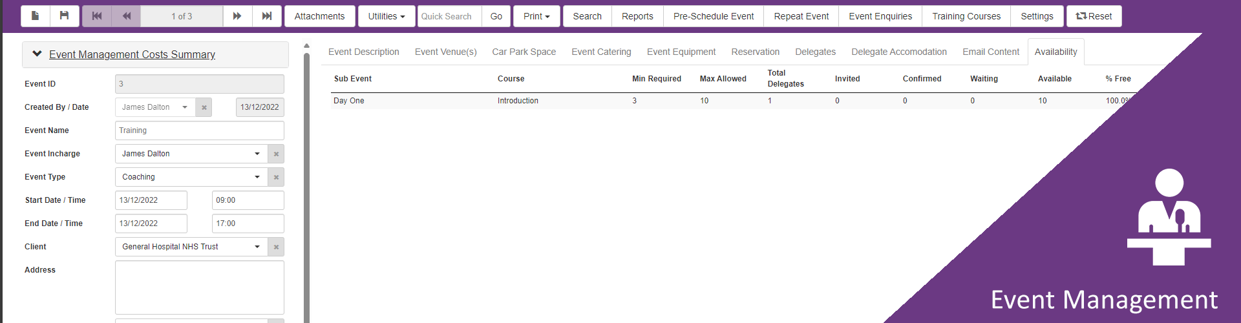Focus the Quick Search field
This screenshot has height=323, width=1241.
tap(450, 16)
